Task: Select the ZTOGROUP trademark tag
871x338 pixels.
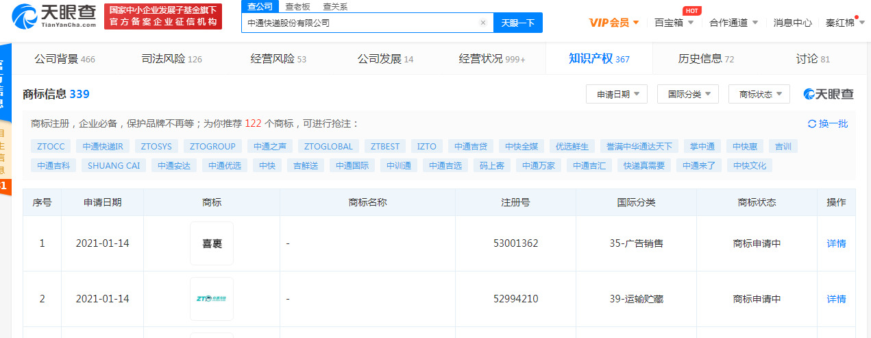Action: pos(212,146)
